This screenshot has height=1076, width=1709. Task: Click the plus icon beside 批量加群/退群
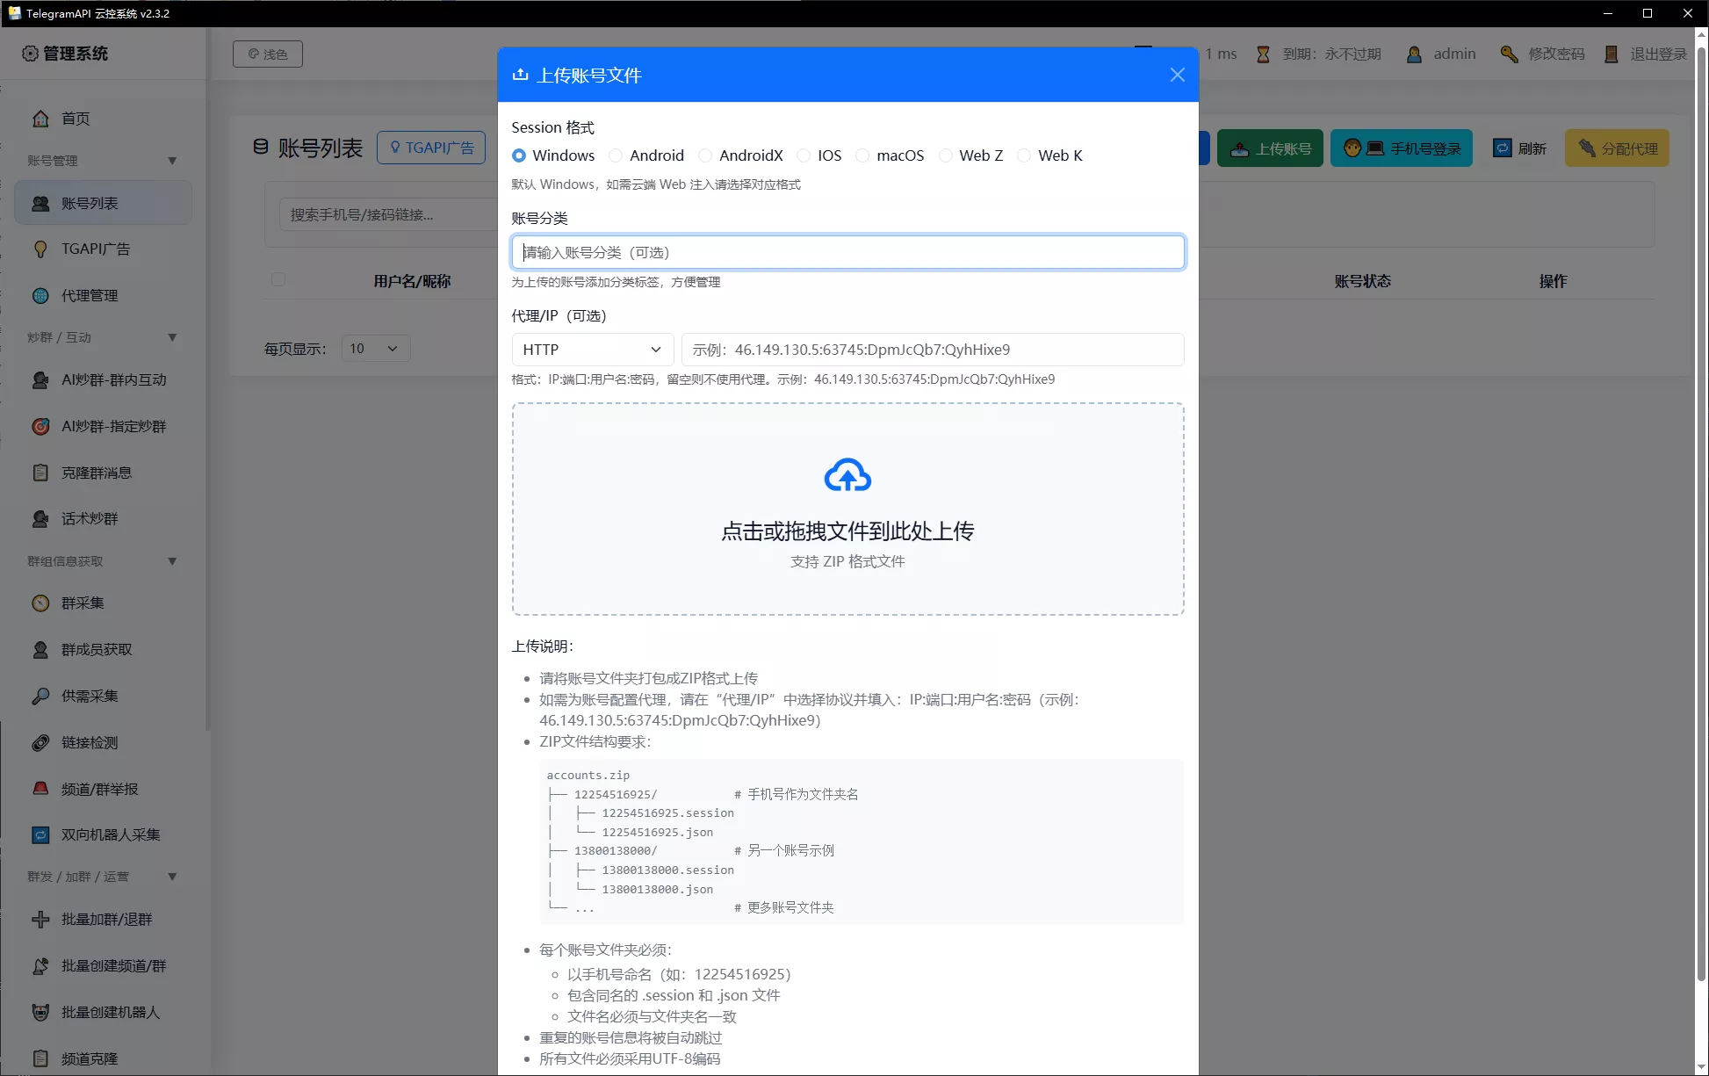[40, 919]
